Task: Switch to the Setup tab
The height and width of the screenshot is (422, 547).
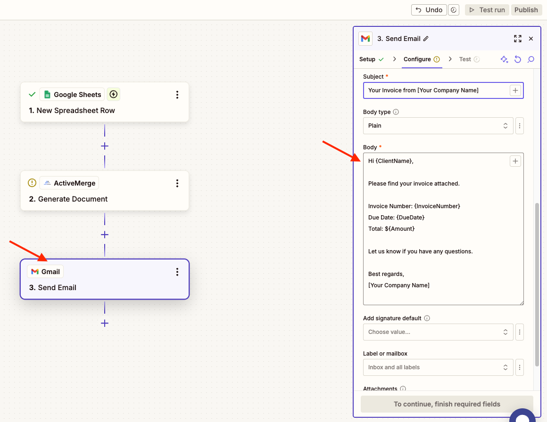Action: [367, 59]
